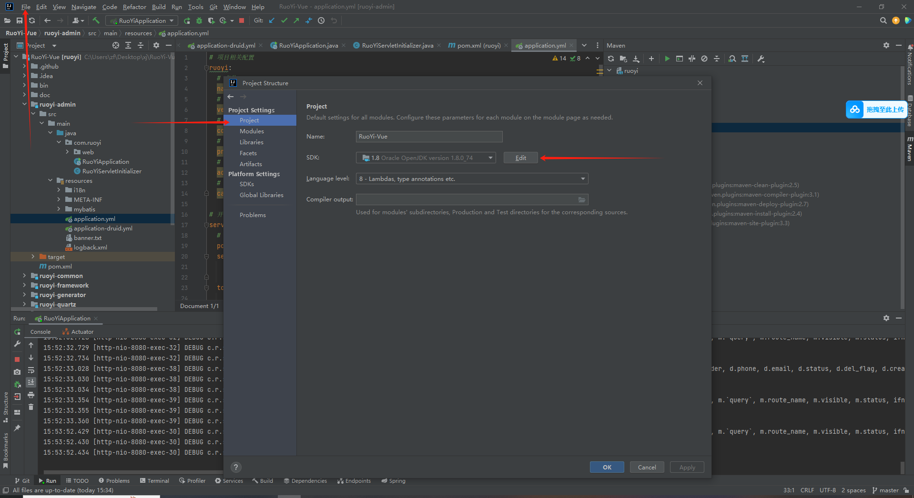Click Maven panel gear options icon
The width and height of the screenshot is (914, 498).
click(x=886, y=45)
